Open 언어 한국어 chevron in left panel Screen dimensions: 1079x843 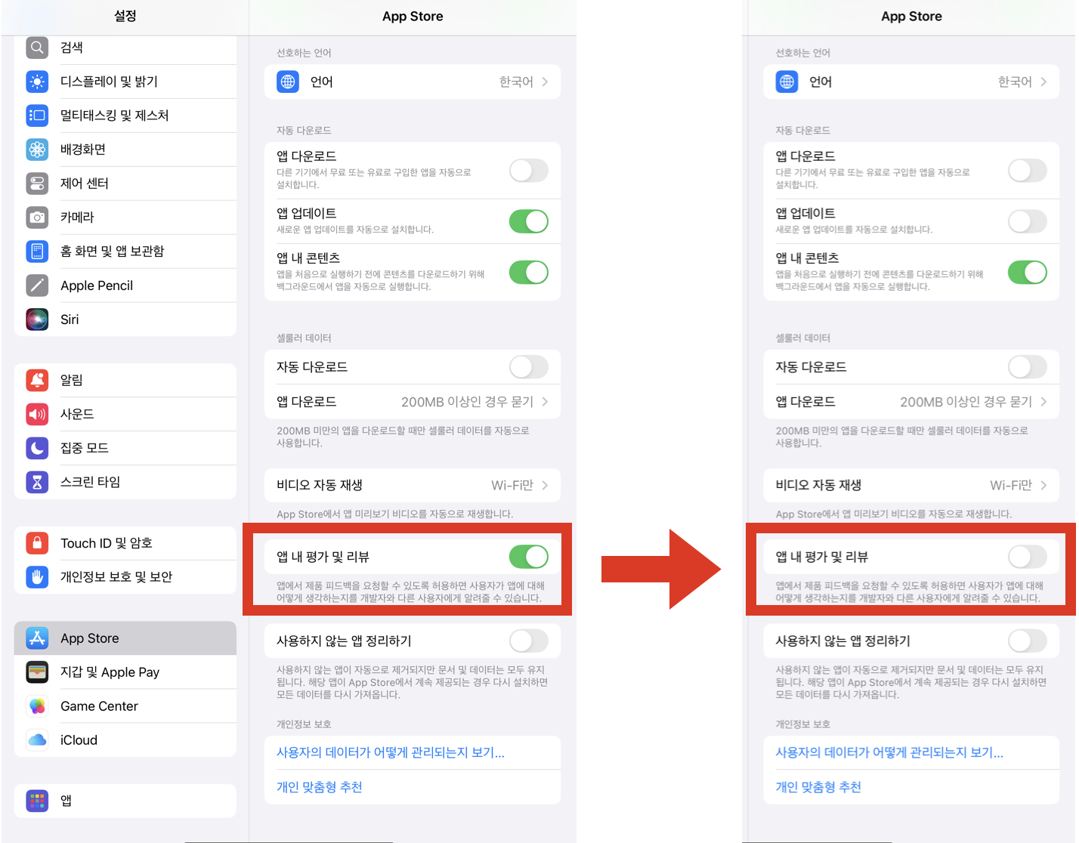(x=413, y=82)
